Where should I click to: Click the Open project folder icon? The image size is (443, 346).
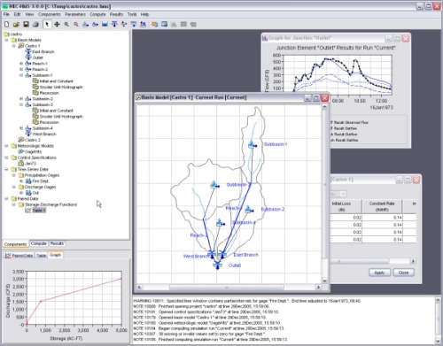(16, 24)
